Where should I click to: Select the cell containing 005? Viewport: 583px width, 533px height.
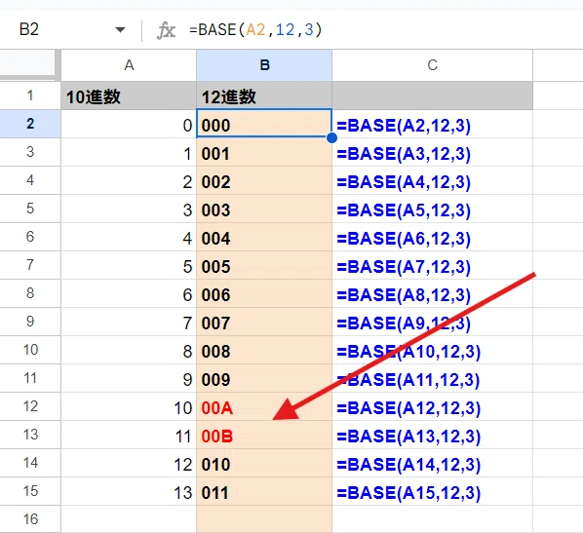pyautogui.click(x=264, y=265)
